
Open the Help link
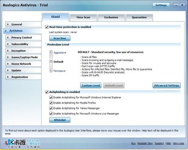click(168, 143)
